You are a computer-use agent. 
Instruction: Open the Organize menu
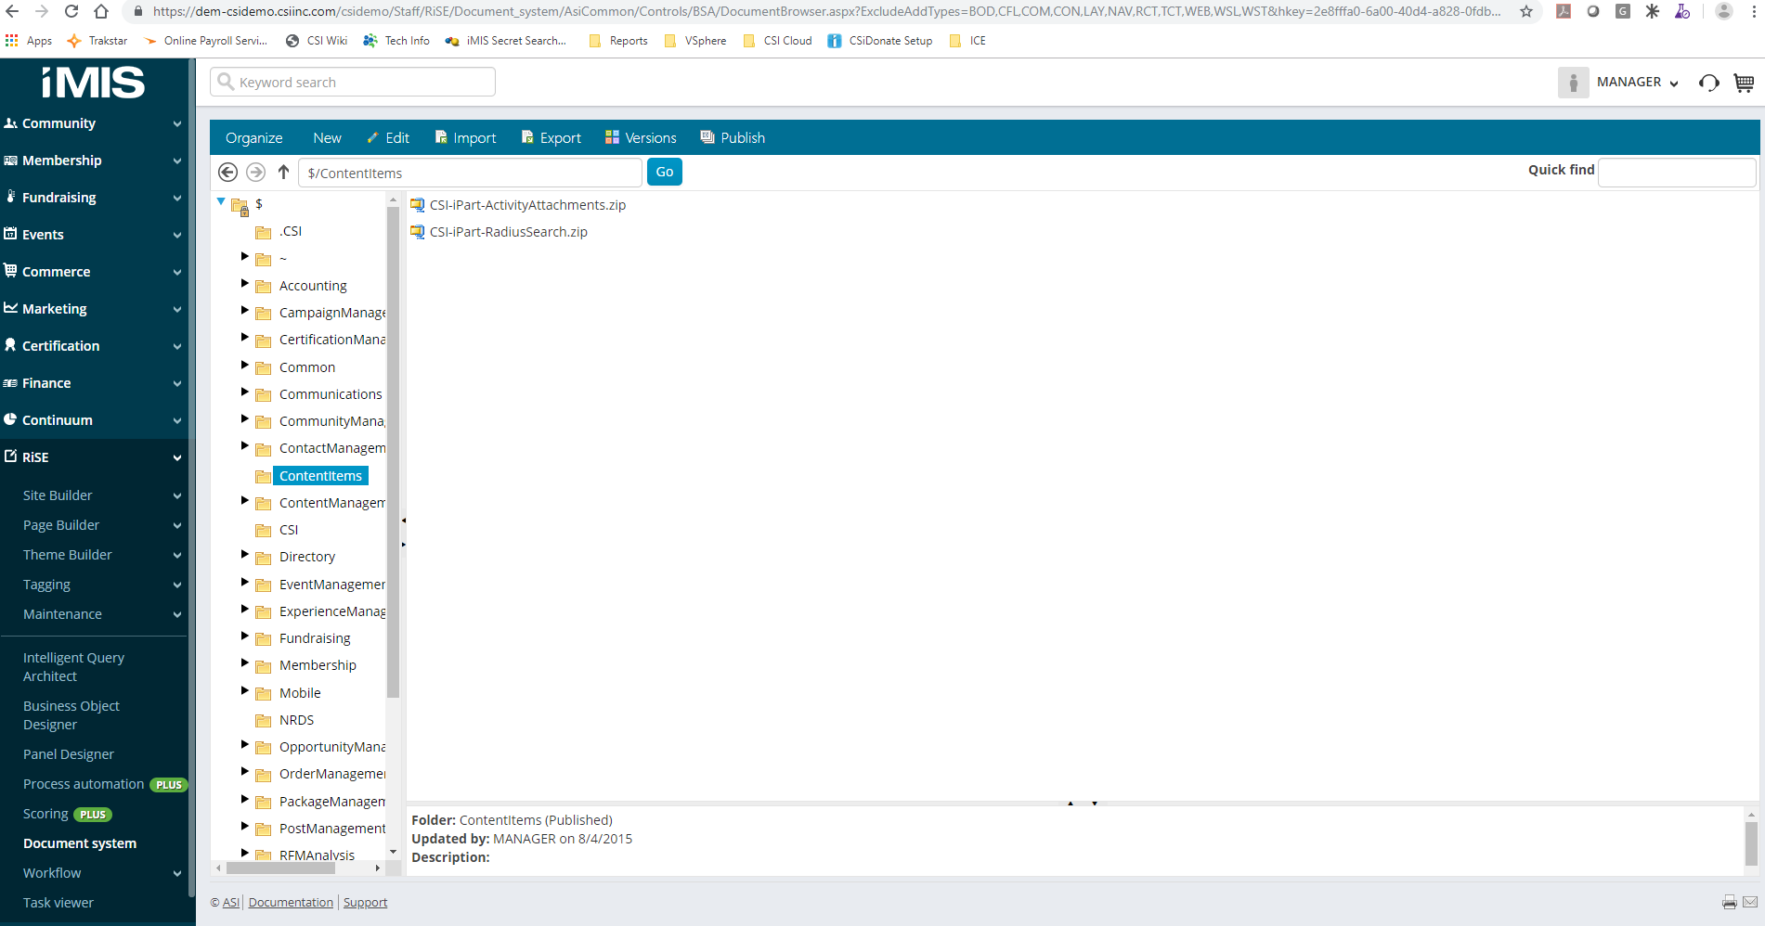point(253,138)
